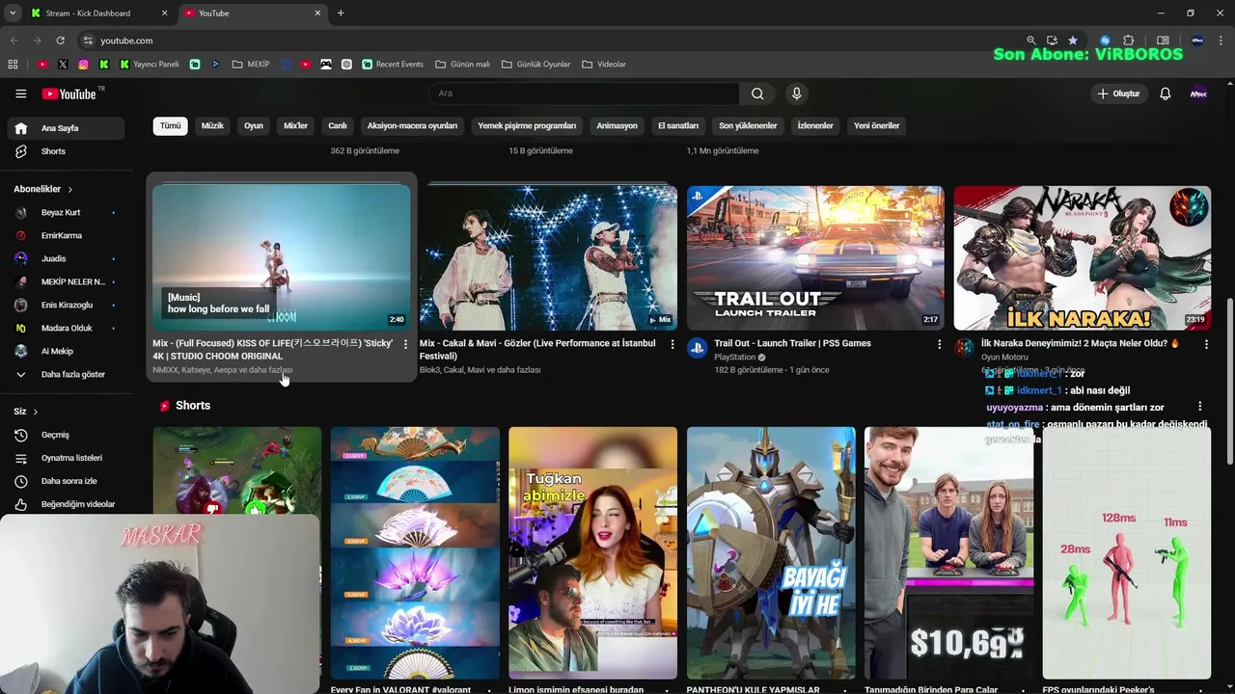
Task: Open Geçmiş history page
Action: tap(66, 435)
